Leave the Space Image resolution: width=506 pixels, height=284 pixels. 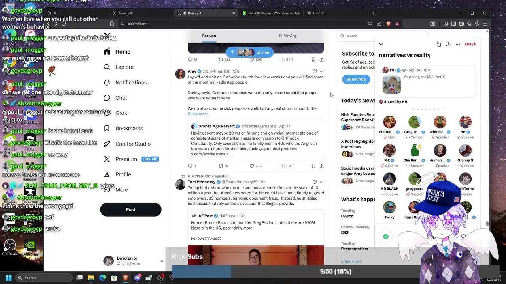(x=470, y=44)
